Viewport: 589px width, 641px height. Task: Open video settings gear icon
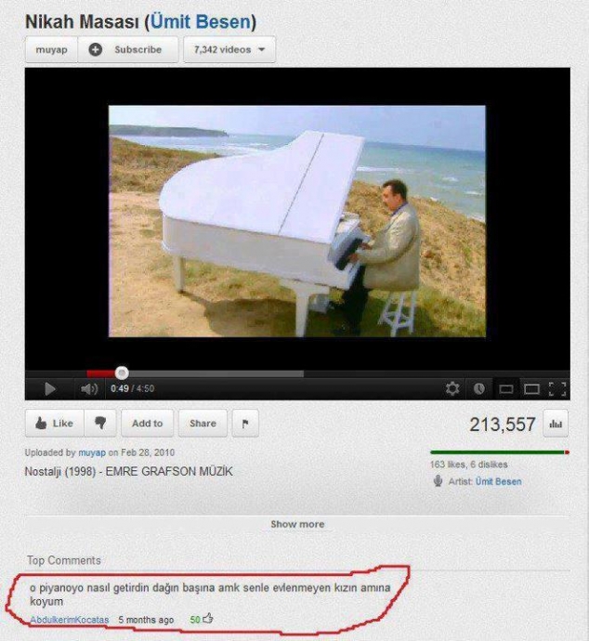click(x=452, y=388)
